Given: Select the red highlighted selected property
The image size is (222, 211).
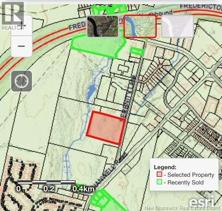Looking at the screenshot, I should click(x=106, y=128).
